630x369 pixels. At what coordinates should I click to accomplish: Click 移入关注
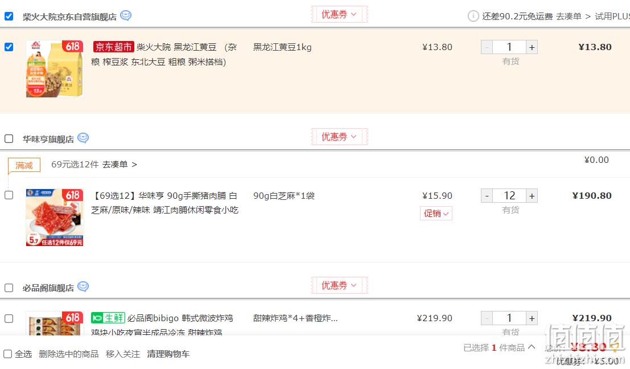[123, 354]
